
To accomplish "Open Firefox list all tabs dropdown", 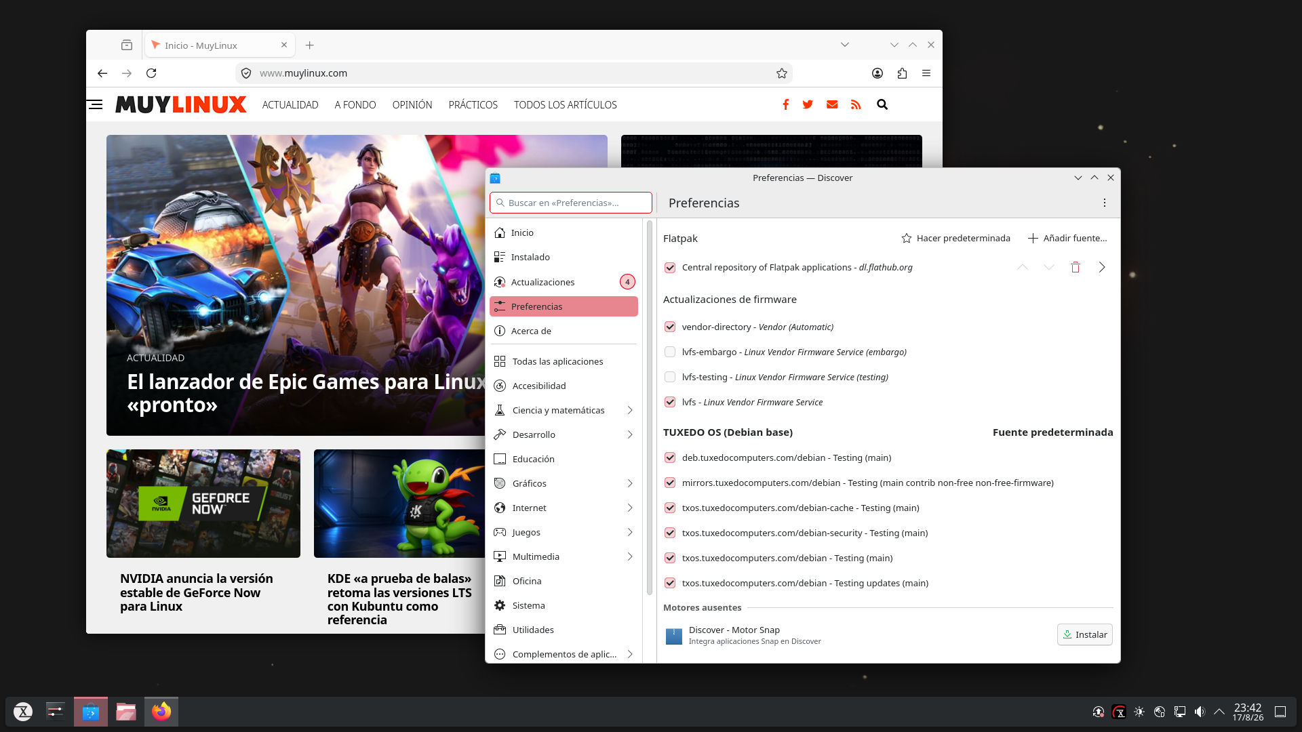I will click(x=845, y=45).
